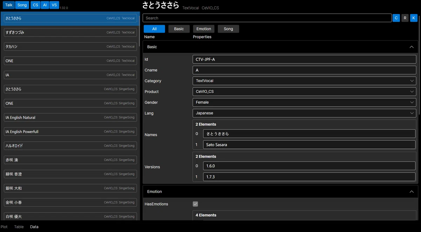Select 白咲 優大 entry
The width and height of the screenshot is (421, 232).
tap(70, 217)
